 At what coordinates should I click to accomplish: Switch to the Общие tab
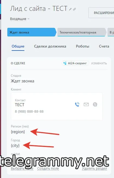tap(18, 46)
